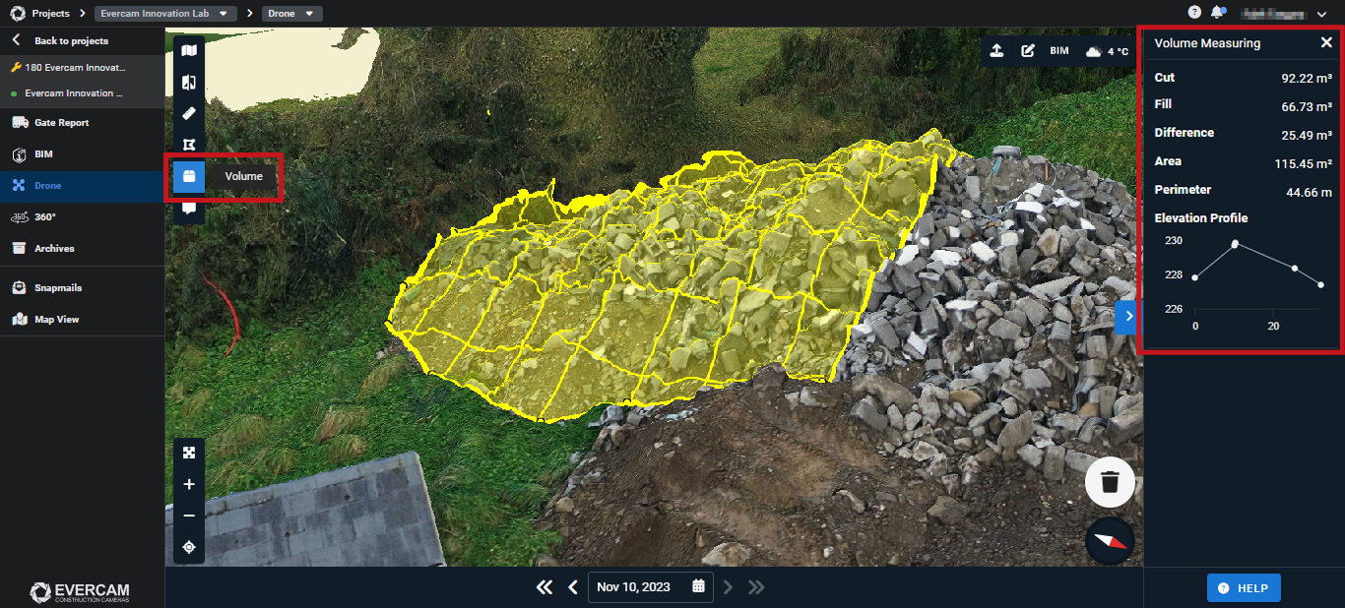Viewport: 1345px width, 608px height.
Task: Zoom in with the plus button
Action: click(x=189, y=485)
